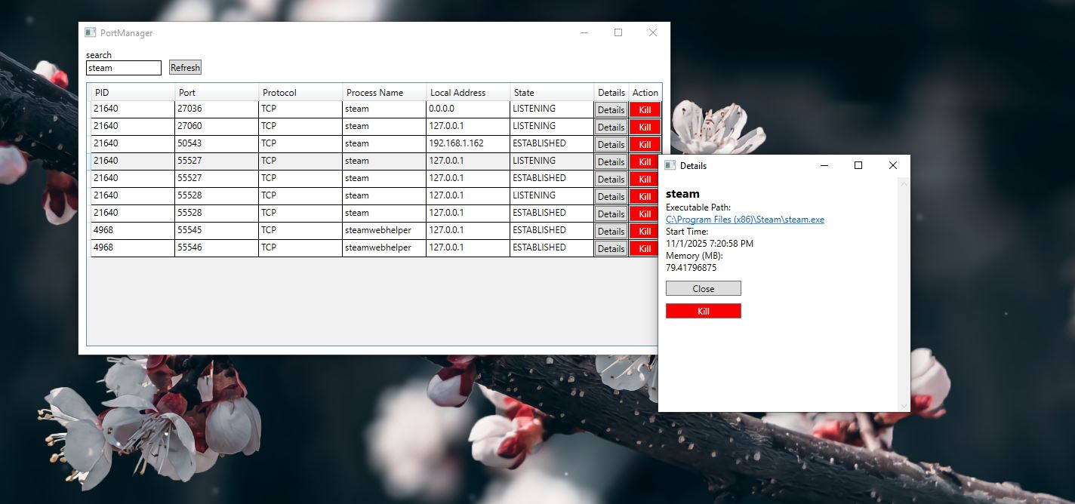This screenshot has width=1075, height=504.
Task: Open details for steamwebhelper port 55545
Action: click(611, 231)
